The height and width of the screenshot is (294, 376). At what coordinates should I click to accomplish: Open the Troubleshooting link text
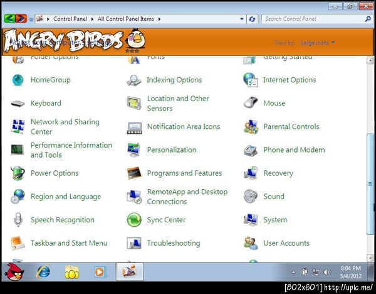click(174, 243)
